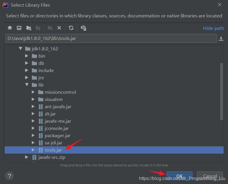Expand packager.jar archive
Image resolution: width=228 pixels, height=184 pixels.
coord(33,135)
